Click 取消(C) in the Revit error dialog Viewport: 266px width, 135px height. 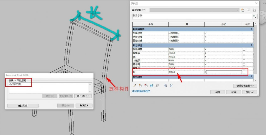pyautogui.click(x=84, y=105)
